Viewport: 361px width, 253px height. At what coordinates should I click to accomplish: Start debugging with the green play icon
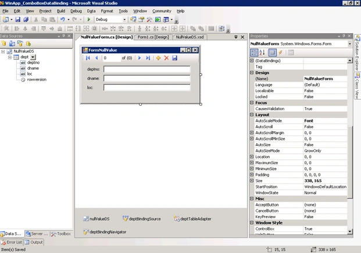88,20
